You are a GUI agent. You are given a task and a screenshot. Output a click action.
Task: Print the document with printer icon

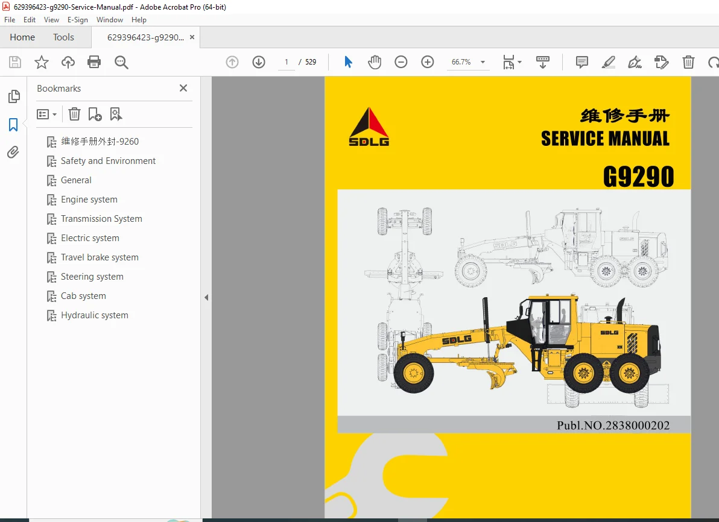point(94,62)
